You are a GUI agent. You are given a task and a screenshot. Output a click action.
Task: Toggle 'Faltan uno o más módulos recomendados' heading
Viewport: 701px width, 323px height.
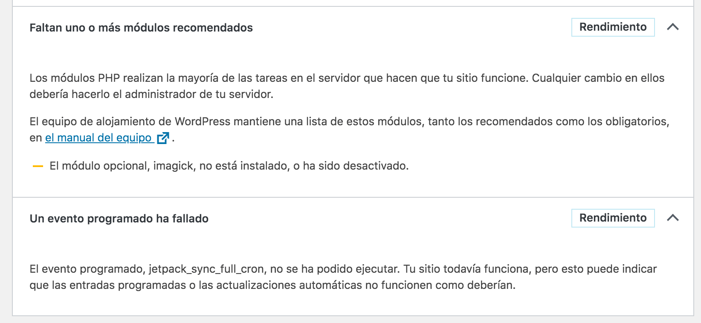click(141, 28)
